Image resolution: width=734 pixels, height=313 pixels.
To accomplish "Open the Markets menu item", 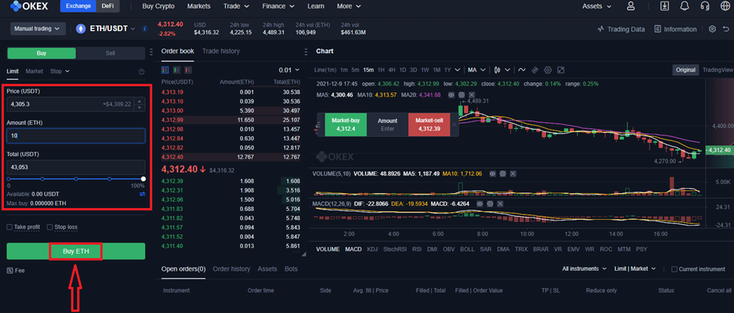I will (198, 6).
